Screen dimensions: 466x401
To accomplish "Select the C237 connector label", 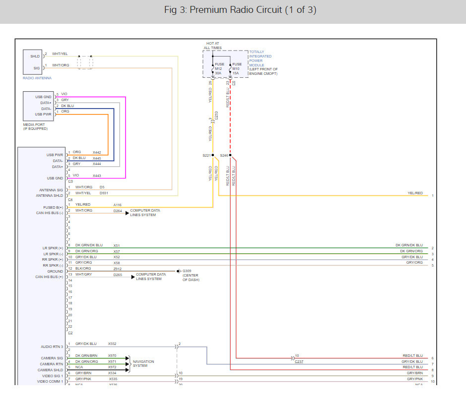I will click(299, 361).
